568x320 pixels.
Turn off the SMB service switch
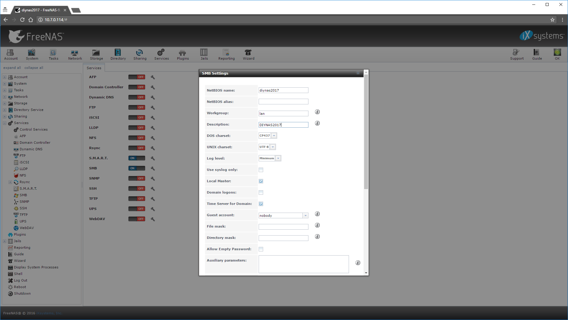pyautogui.click(x=137, y=168)
